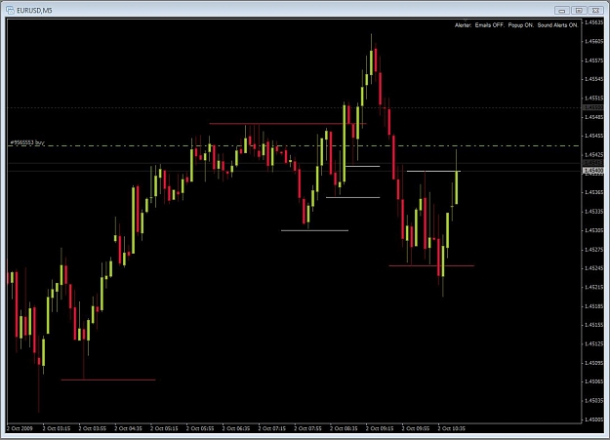Click price label 1.45365 on scale
This screenshot has width=610, height=440.
pos(594,192)
